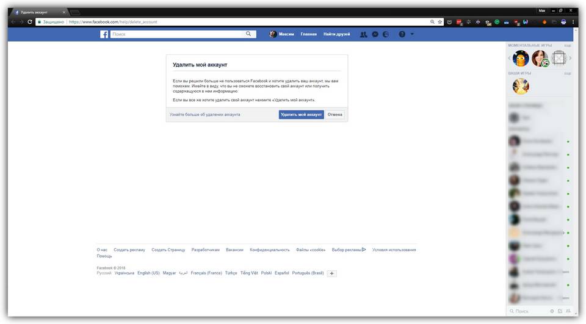Click the create group icon in chat sidebar
Viewport: 586px width, 324px height.
568,311
